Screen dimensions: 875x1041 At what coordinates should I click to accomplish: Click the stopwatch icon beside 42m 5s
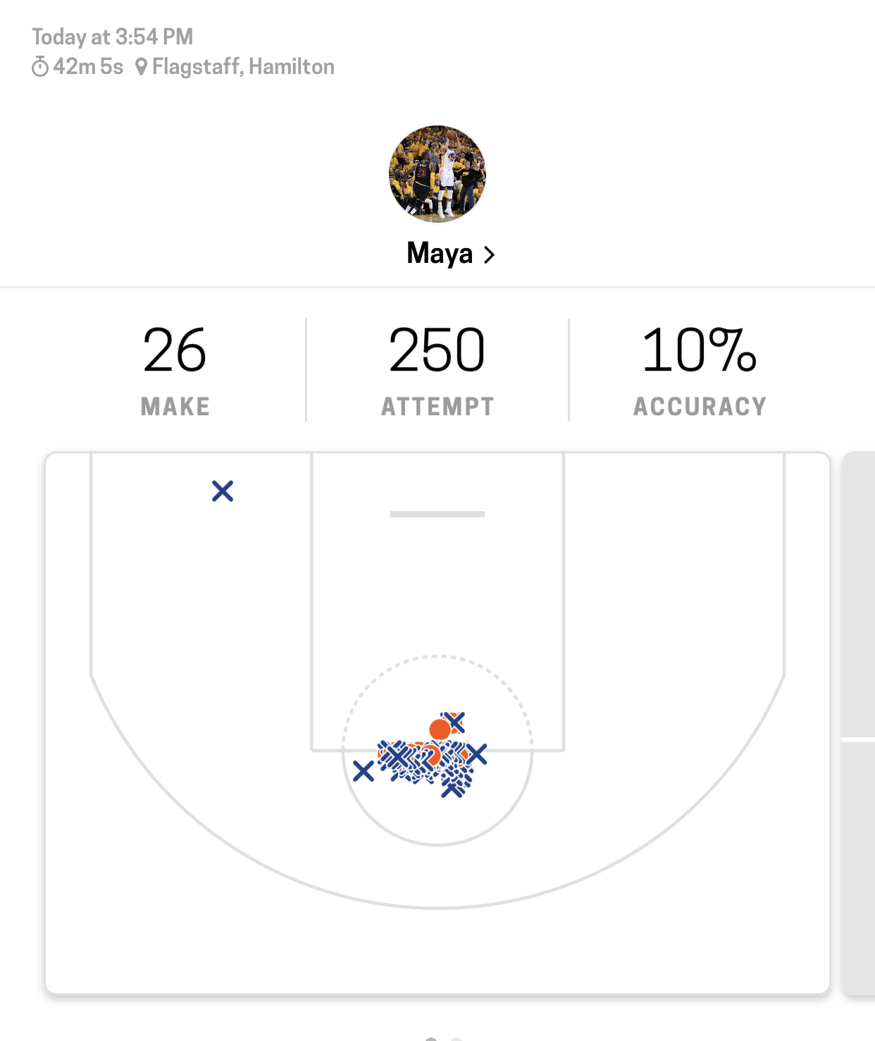(40, 67)
